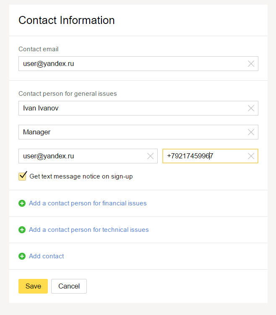The height and width of the screenshot is (315, 276).
Task: Click green plus icon beside Add contact
Action: click(22, 256)
